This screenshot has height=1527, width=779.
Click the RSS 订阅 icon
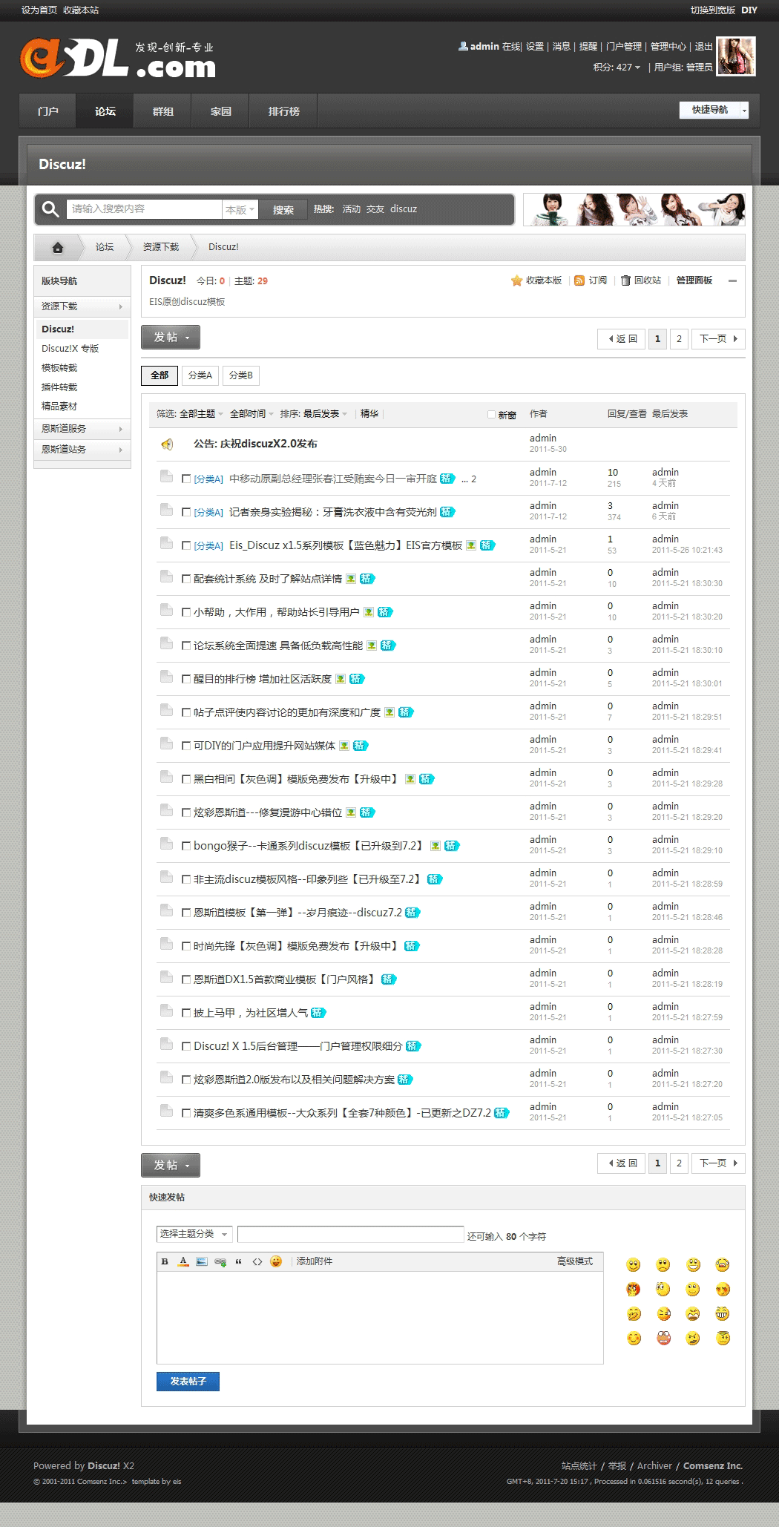(579, 280)
